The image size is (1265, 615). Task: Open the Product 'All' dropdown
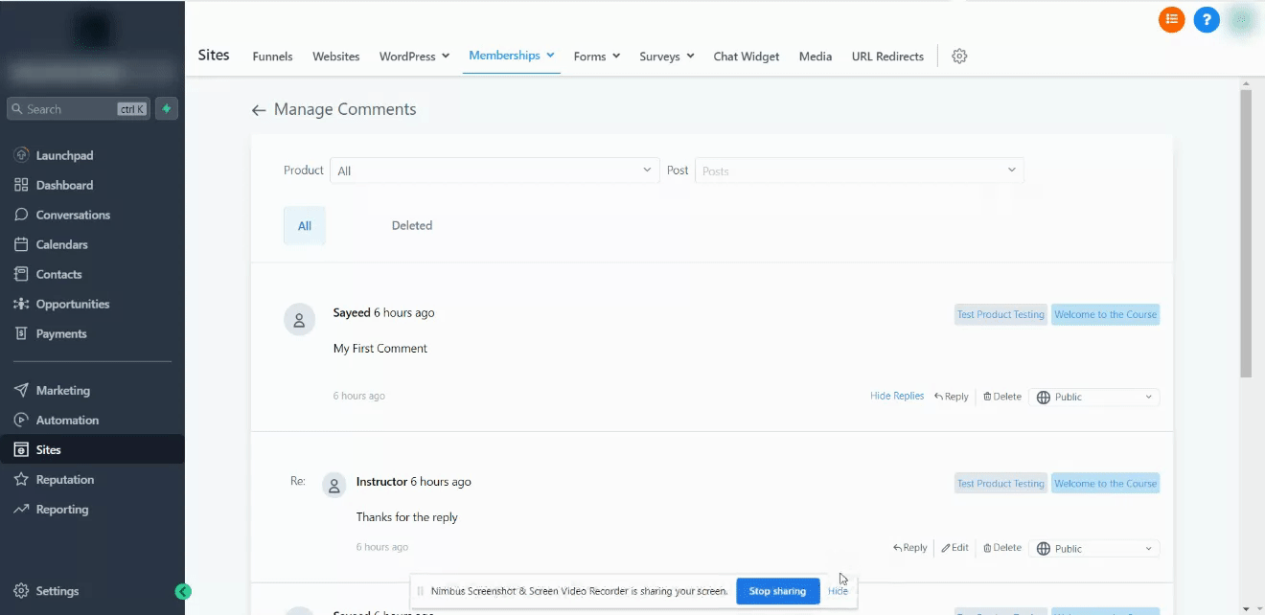tap(494, 171)
